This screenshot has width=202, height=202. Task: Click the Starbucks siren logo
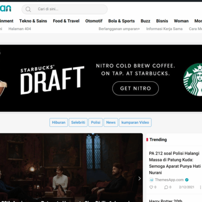coord(193,79)
